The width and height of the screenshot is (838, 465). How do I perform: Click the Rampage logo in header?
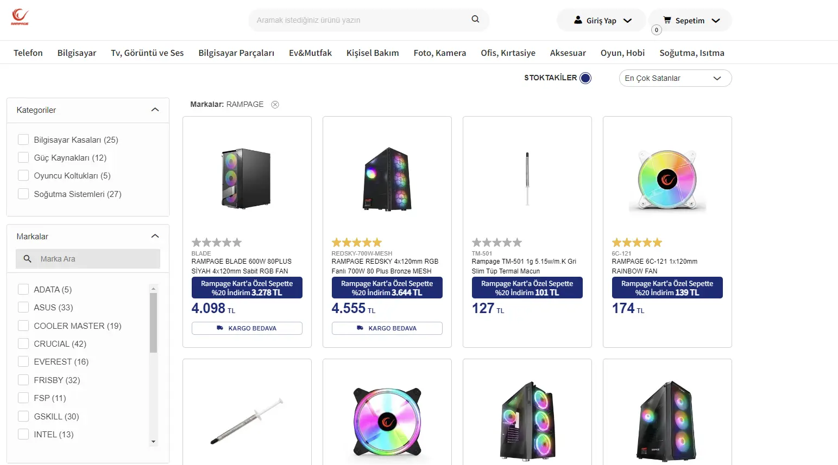coord(20,17)
